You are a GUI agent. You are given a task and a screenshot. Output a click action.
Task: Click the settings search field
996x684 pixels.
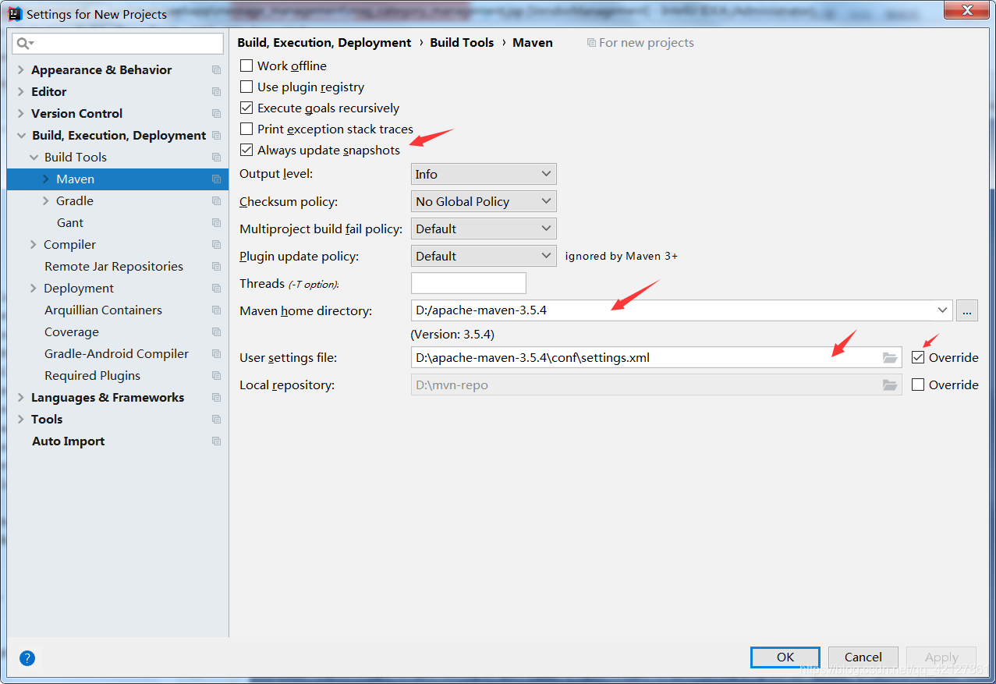[118, 44]
